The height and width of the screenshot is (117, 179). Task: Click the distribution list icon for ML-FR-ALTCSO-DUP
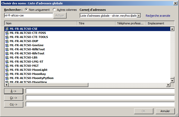tap(7, 41)
